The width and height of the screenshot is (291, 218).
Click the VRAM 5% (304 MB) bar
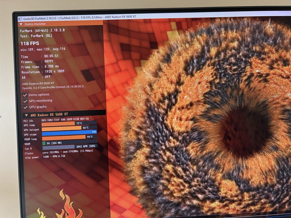point(70,143)
